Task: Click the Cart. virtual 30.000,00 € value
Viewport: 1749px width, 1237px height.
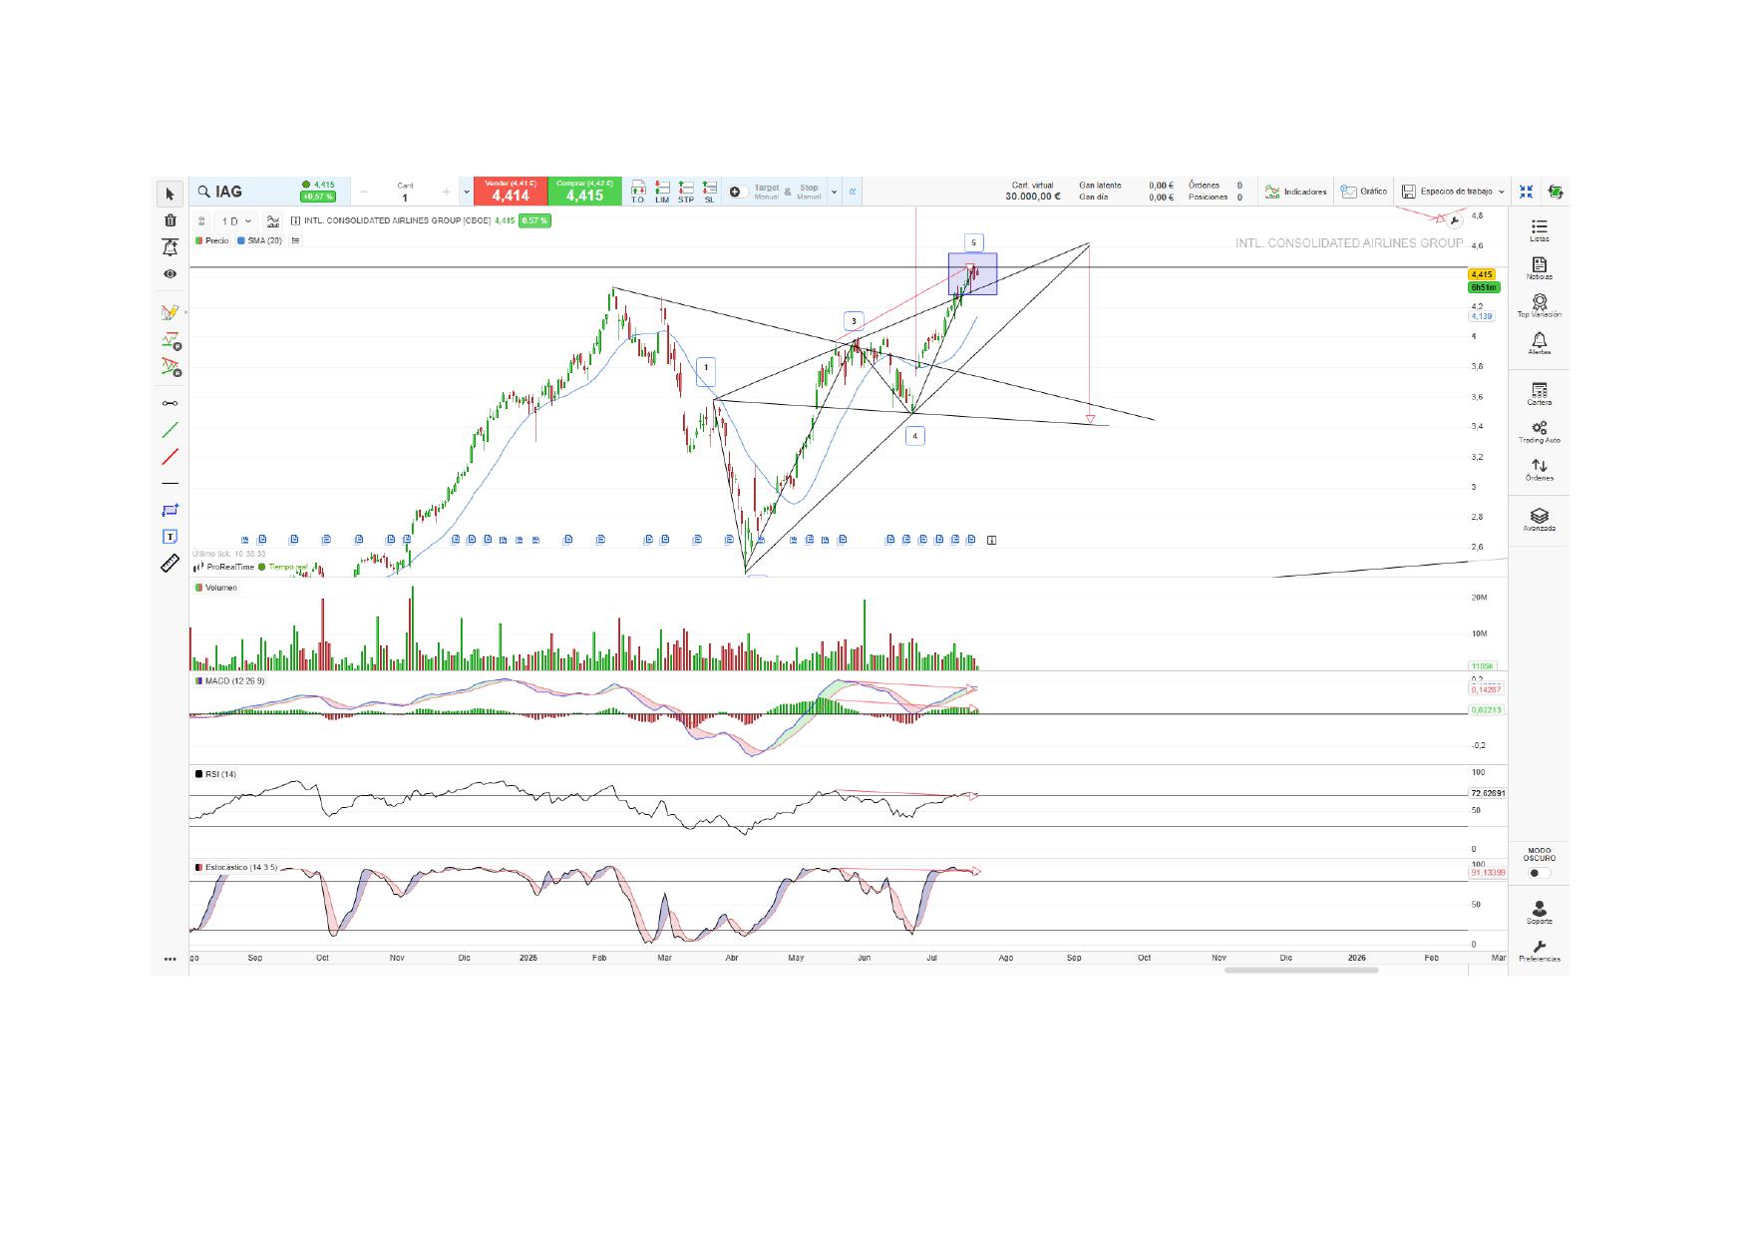Action: click(x=1032, y=198)
